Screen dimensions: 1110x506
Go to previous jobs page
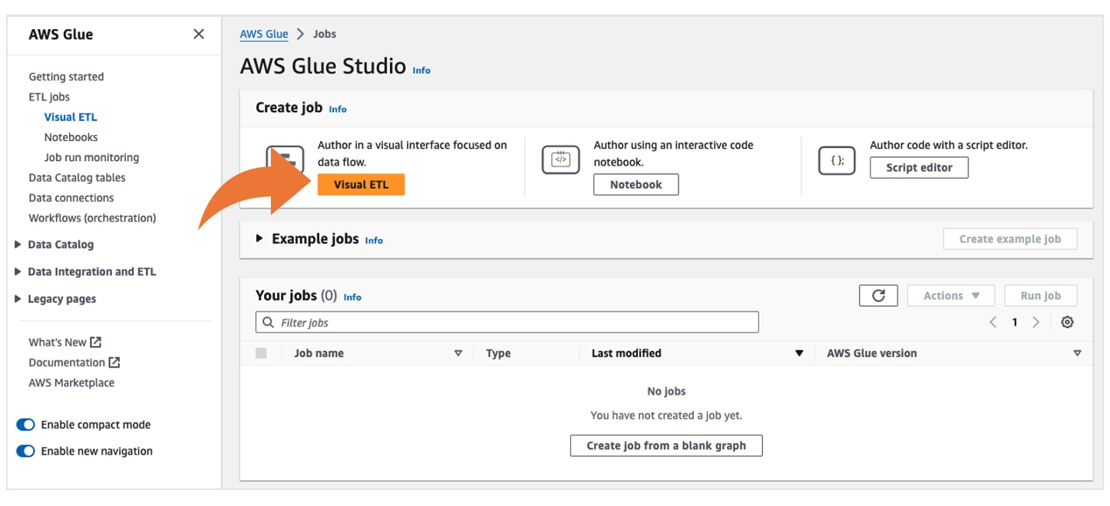993,323
